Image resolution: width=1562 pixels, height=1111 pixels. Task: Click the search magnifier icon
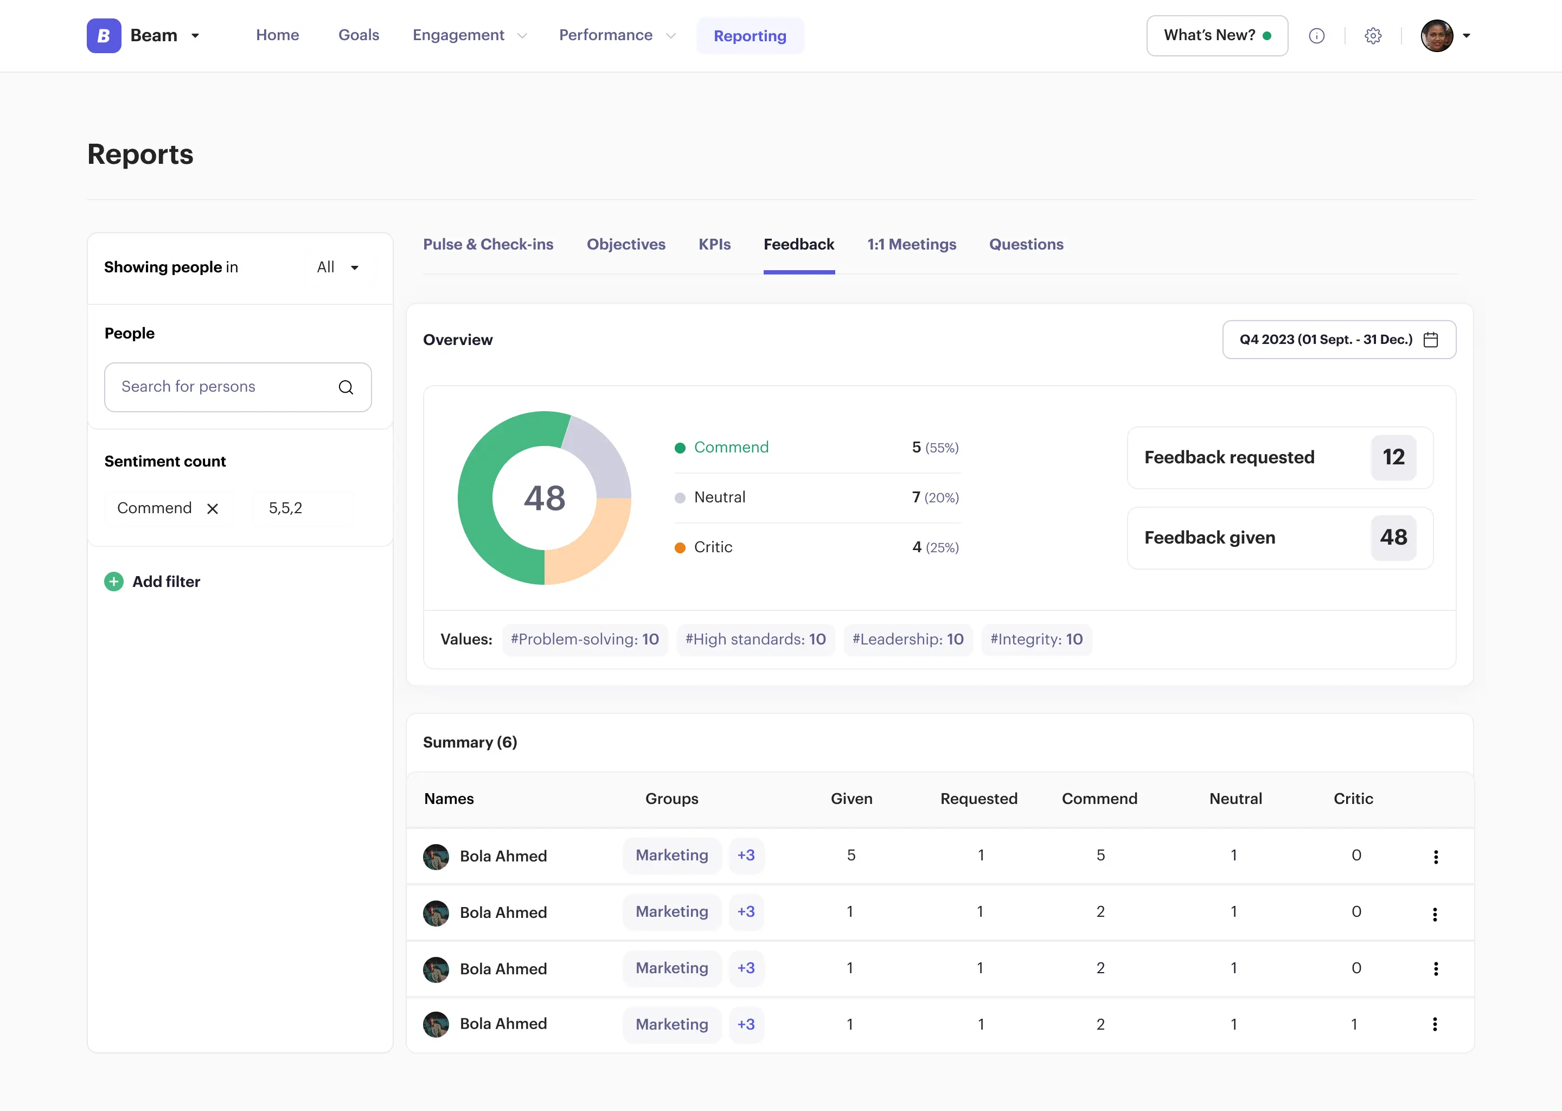tap(346, 387)
